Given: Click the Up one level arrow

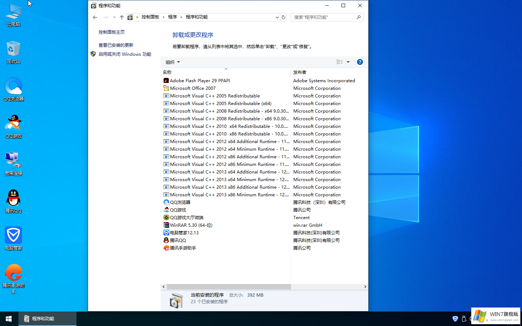Looking at the screenshot, I should [122, 17].
